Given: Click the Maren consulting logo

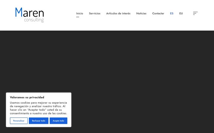Looking at the screenshot, I should [29, 15].
